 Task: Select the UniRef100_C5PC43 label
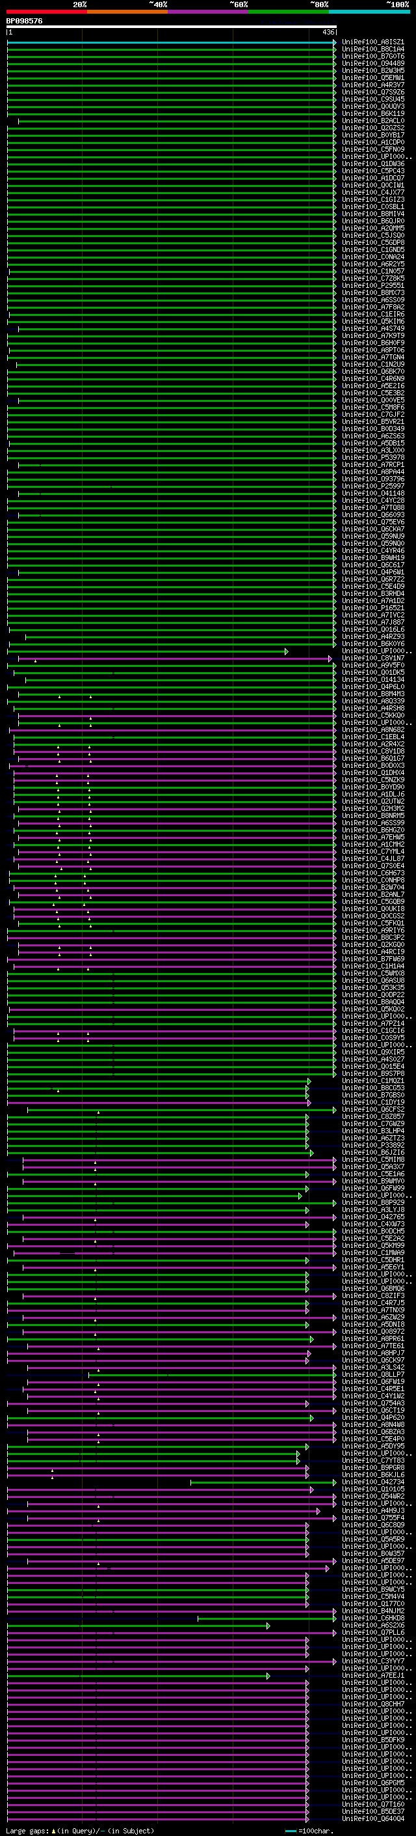point(372,171)
